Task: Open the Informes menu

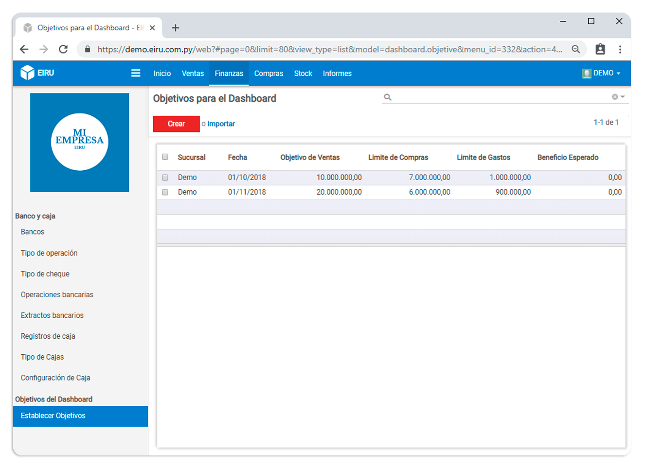Action: [337, 73]
